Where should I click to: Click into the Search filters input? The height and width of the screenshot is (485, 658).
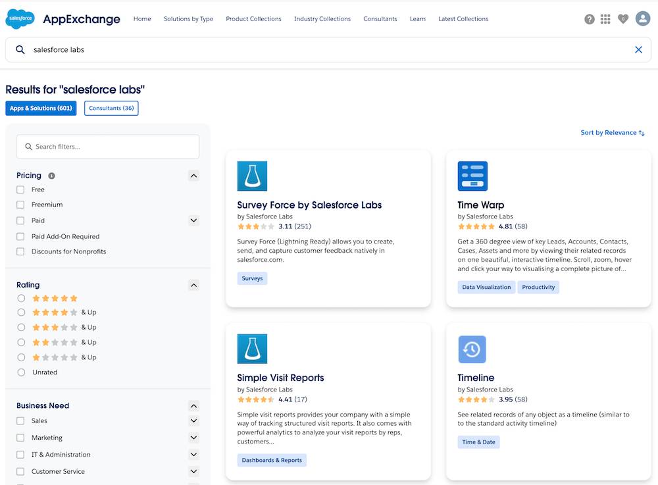[x=108, y=147]
